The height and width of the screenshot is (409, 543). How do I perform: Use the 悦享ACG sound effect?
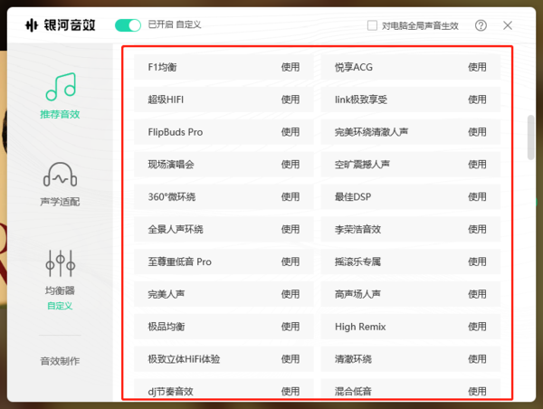[x=477, y=67]
